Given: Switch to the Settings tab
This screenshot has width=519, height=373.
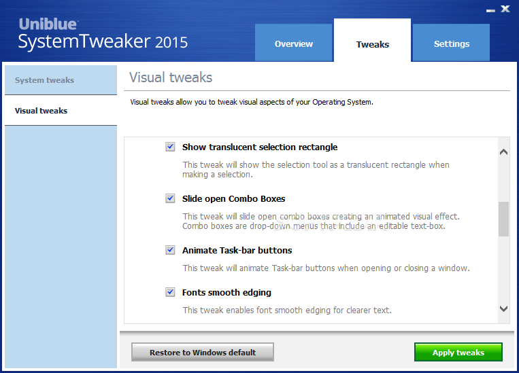Looking at the screenshot, I should coord(451,43).
